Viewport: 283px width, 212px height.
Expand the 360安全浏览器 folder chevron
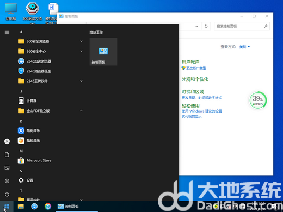pos(81,41)
